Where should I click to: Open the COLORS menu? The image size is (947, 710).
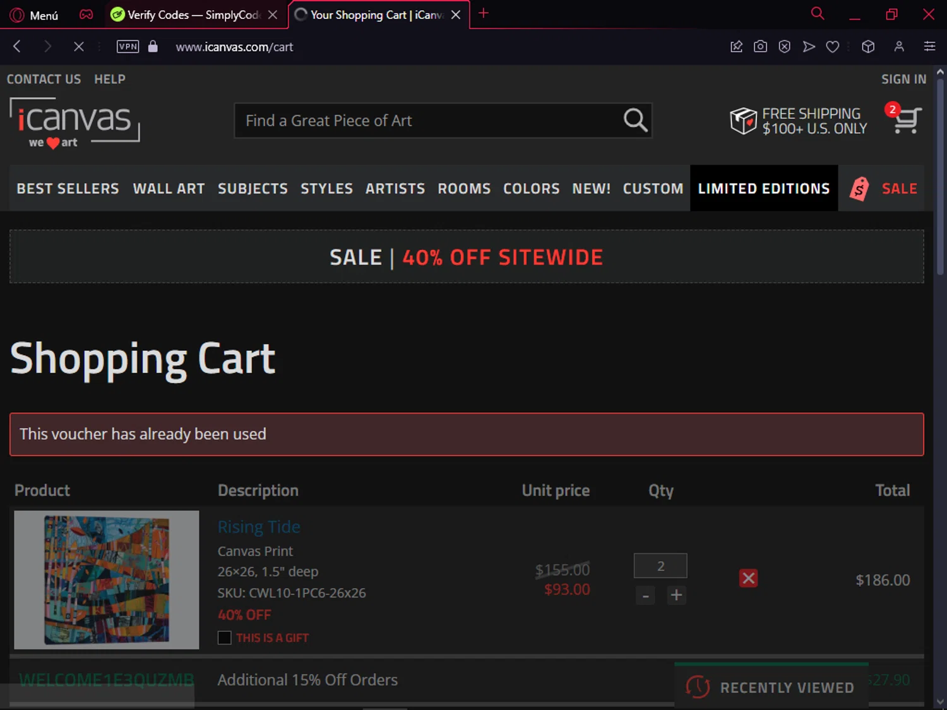click(531, 188)
